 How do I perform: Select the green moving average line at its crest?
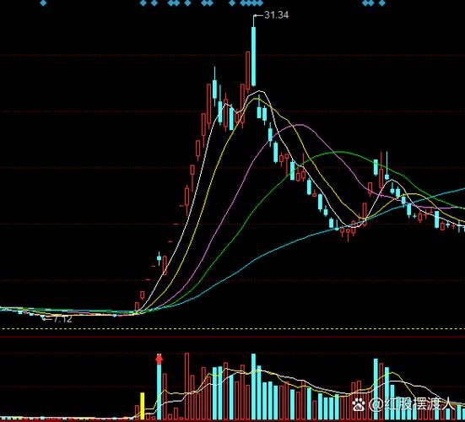pos(339,152)
